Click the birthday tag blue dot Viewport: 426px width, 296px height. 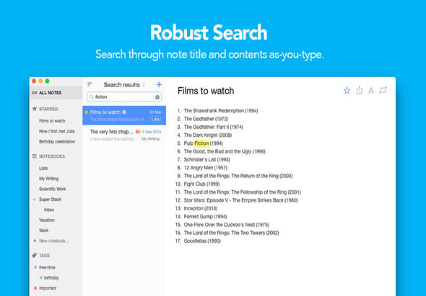40,277
